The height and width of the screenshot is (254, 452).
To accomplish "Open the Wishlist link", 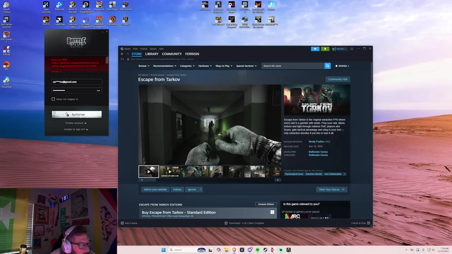I will pyautogui.click(x=342, y=66).
